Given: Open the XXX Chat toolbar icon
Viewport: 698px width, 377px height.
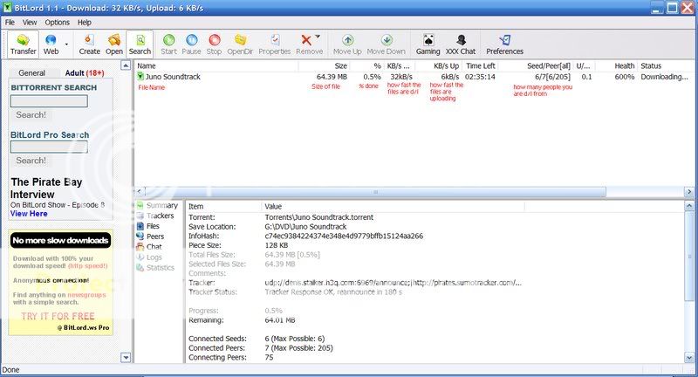Looking at the screenshot, I should tap(461, 45).
